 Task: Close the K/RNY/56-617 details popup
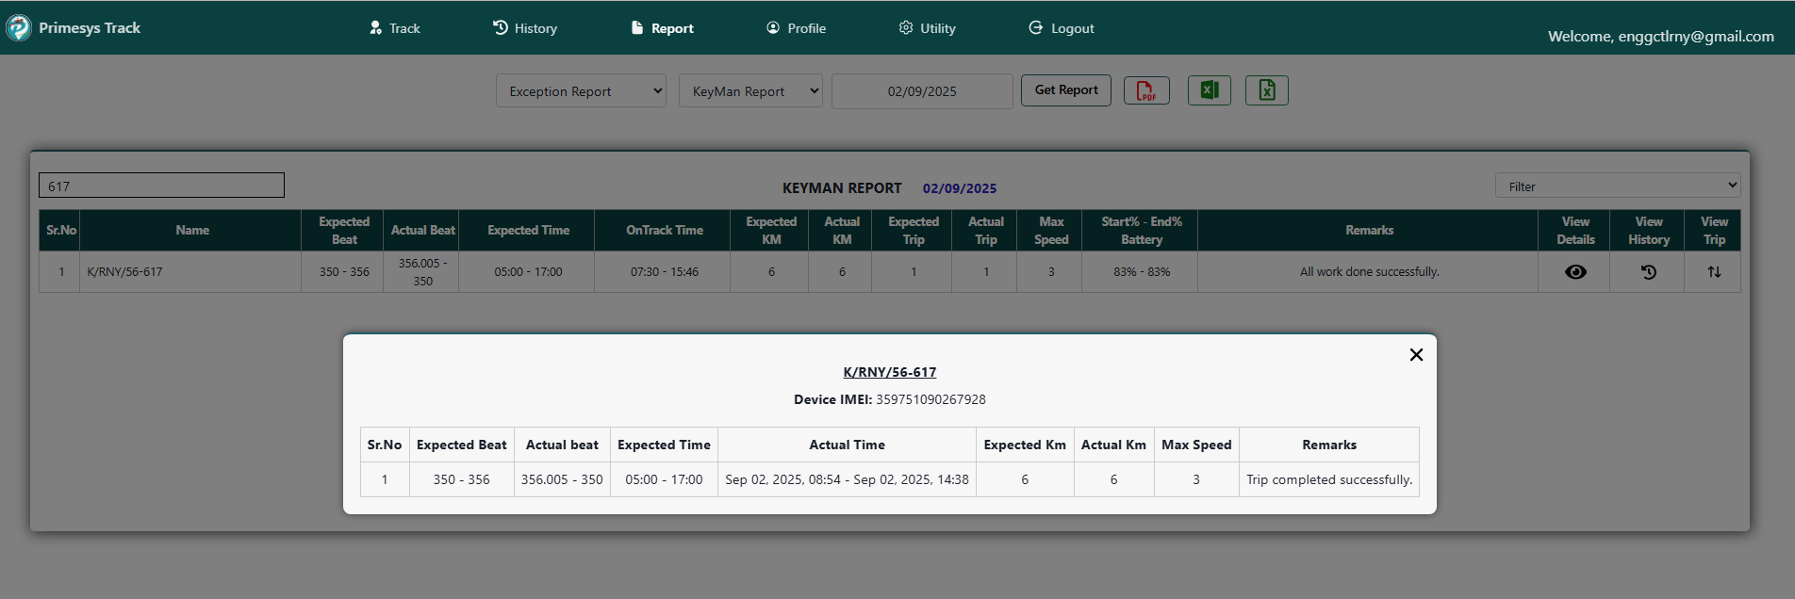(x=1415, y=355)
